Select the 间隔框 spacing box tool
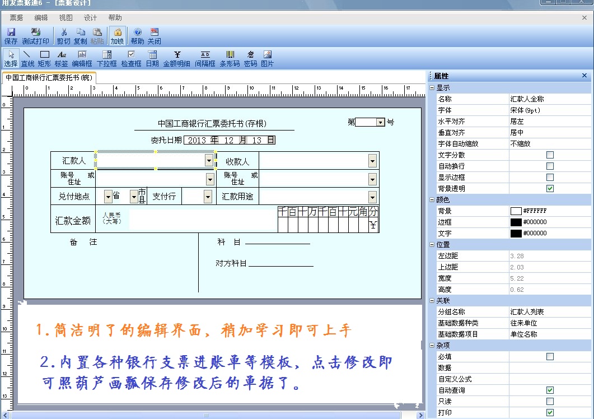This screenshot has width=594, height=419. click(x=205, y=59)
